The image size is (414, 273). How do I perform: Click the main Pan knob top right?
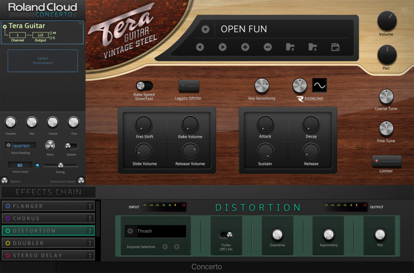(x=387, y=55)
